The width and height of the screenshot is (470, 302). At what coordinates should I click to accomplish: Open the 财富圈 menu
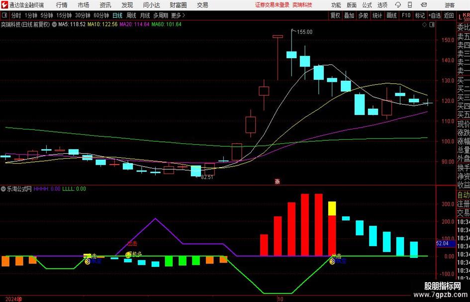178,5
